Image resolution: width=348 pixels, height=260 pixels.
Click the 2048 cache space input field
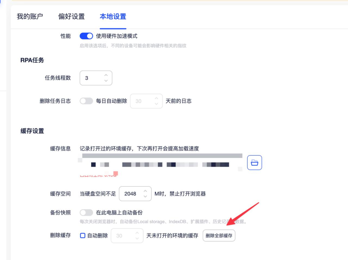(130, 194)
